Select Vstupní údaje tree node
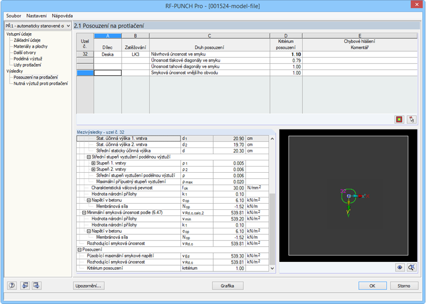This screenshot has height=304, width=426. point(19,34)
